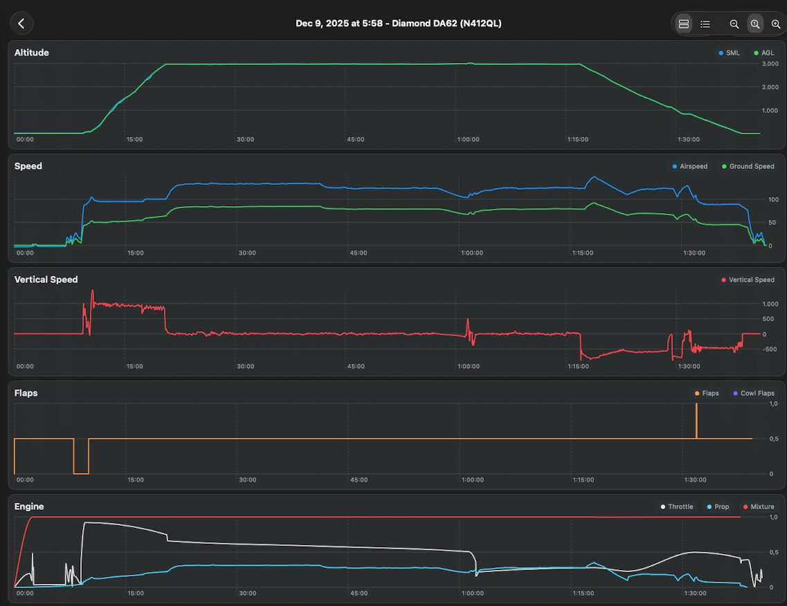Switch to list view

coord(705,24)
